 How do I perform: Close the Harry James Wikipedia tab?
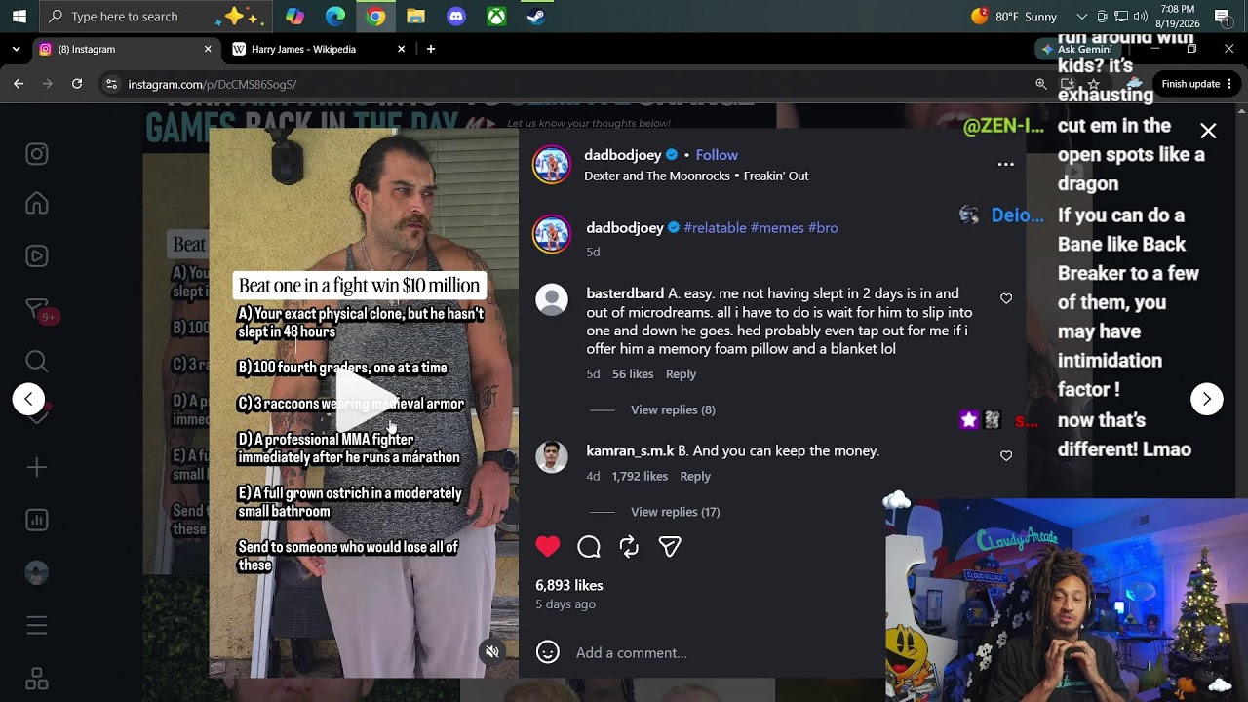pos(401,49)
